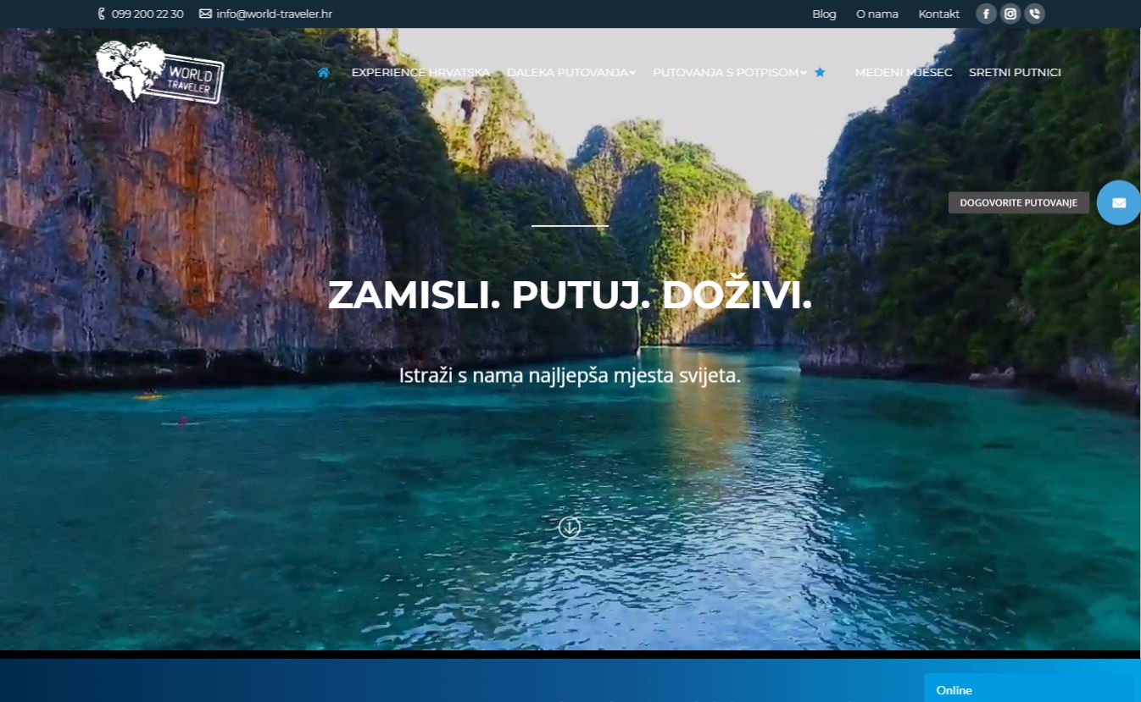Click the info@world-traveler.hr email link
This screenshot has width=1141, height=702.
[x=275, y=14]
